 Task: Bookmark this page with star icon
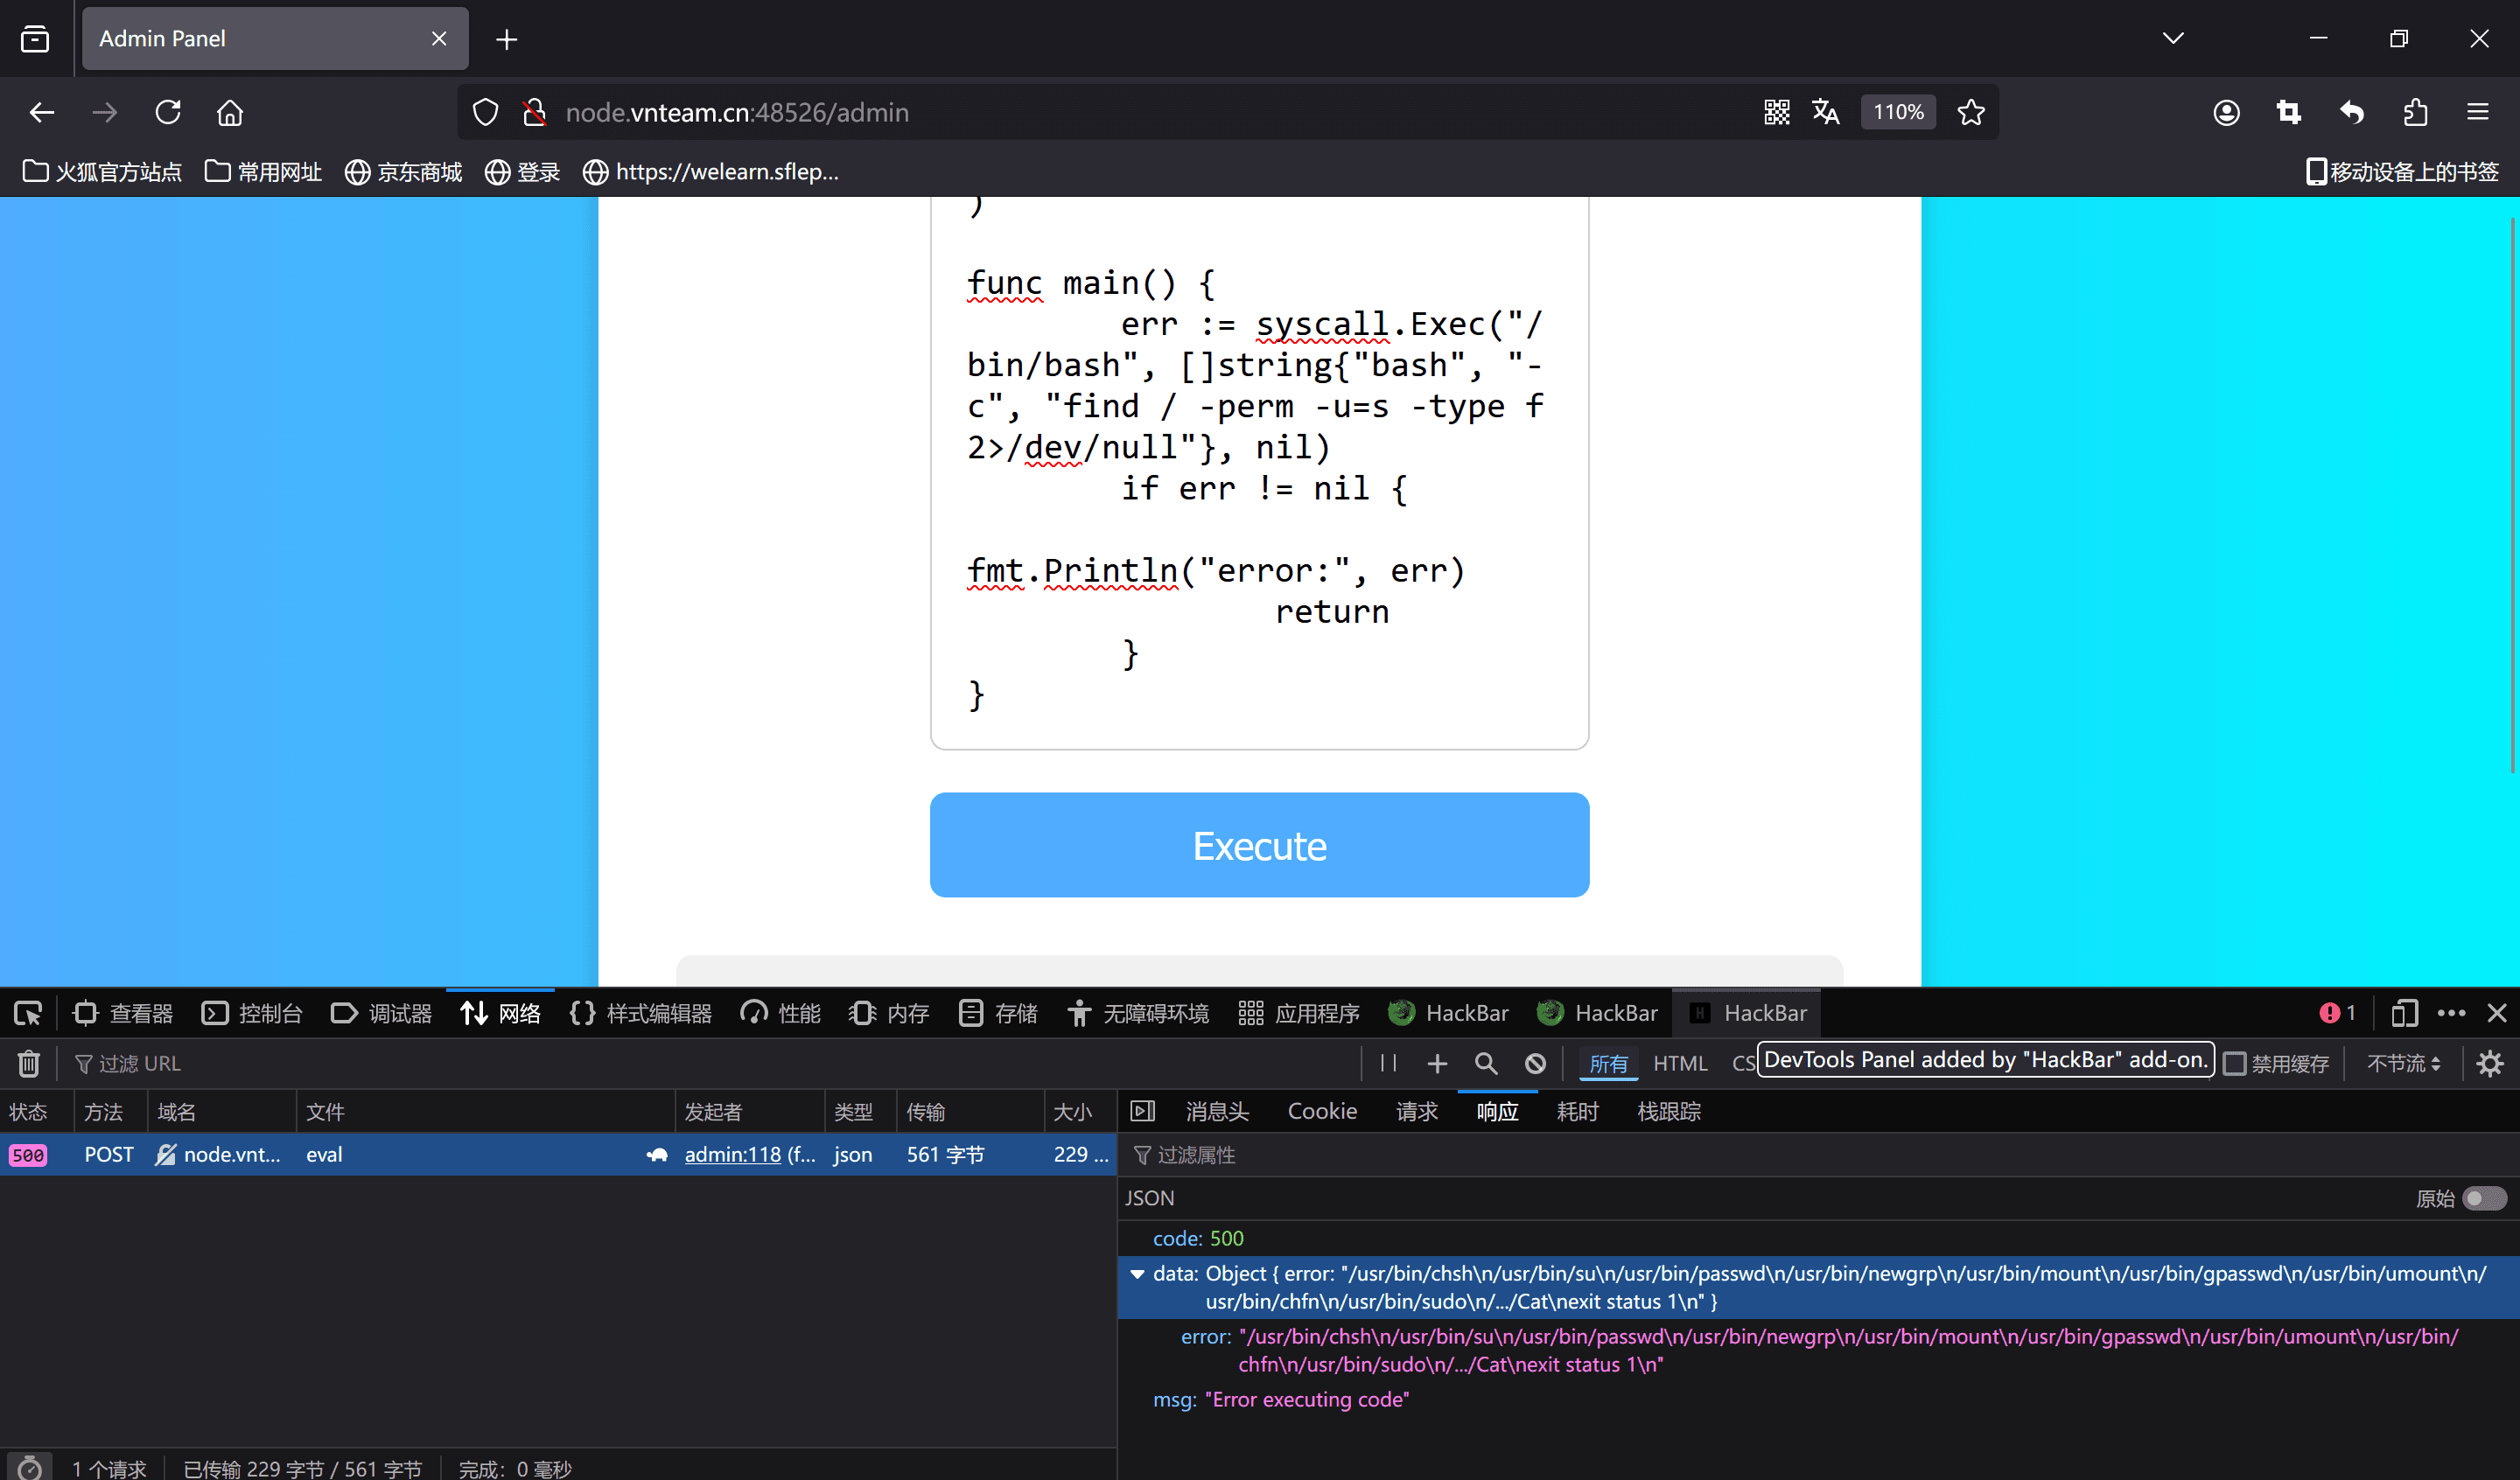1970,112
